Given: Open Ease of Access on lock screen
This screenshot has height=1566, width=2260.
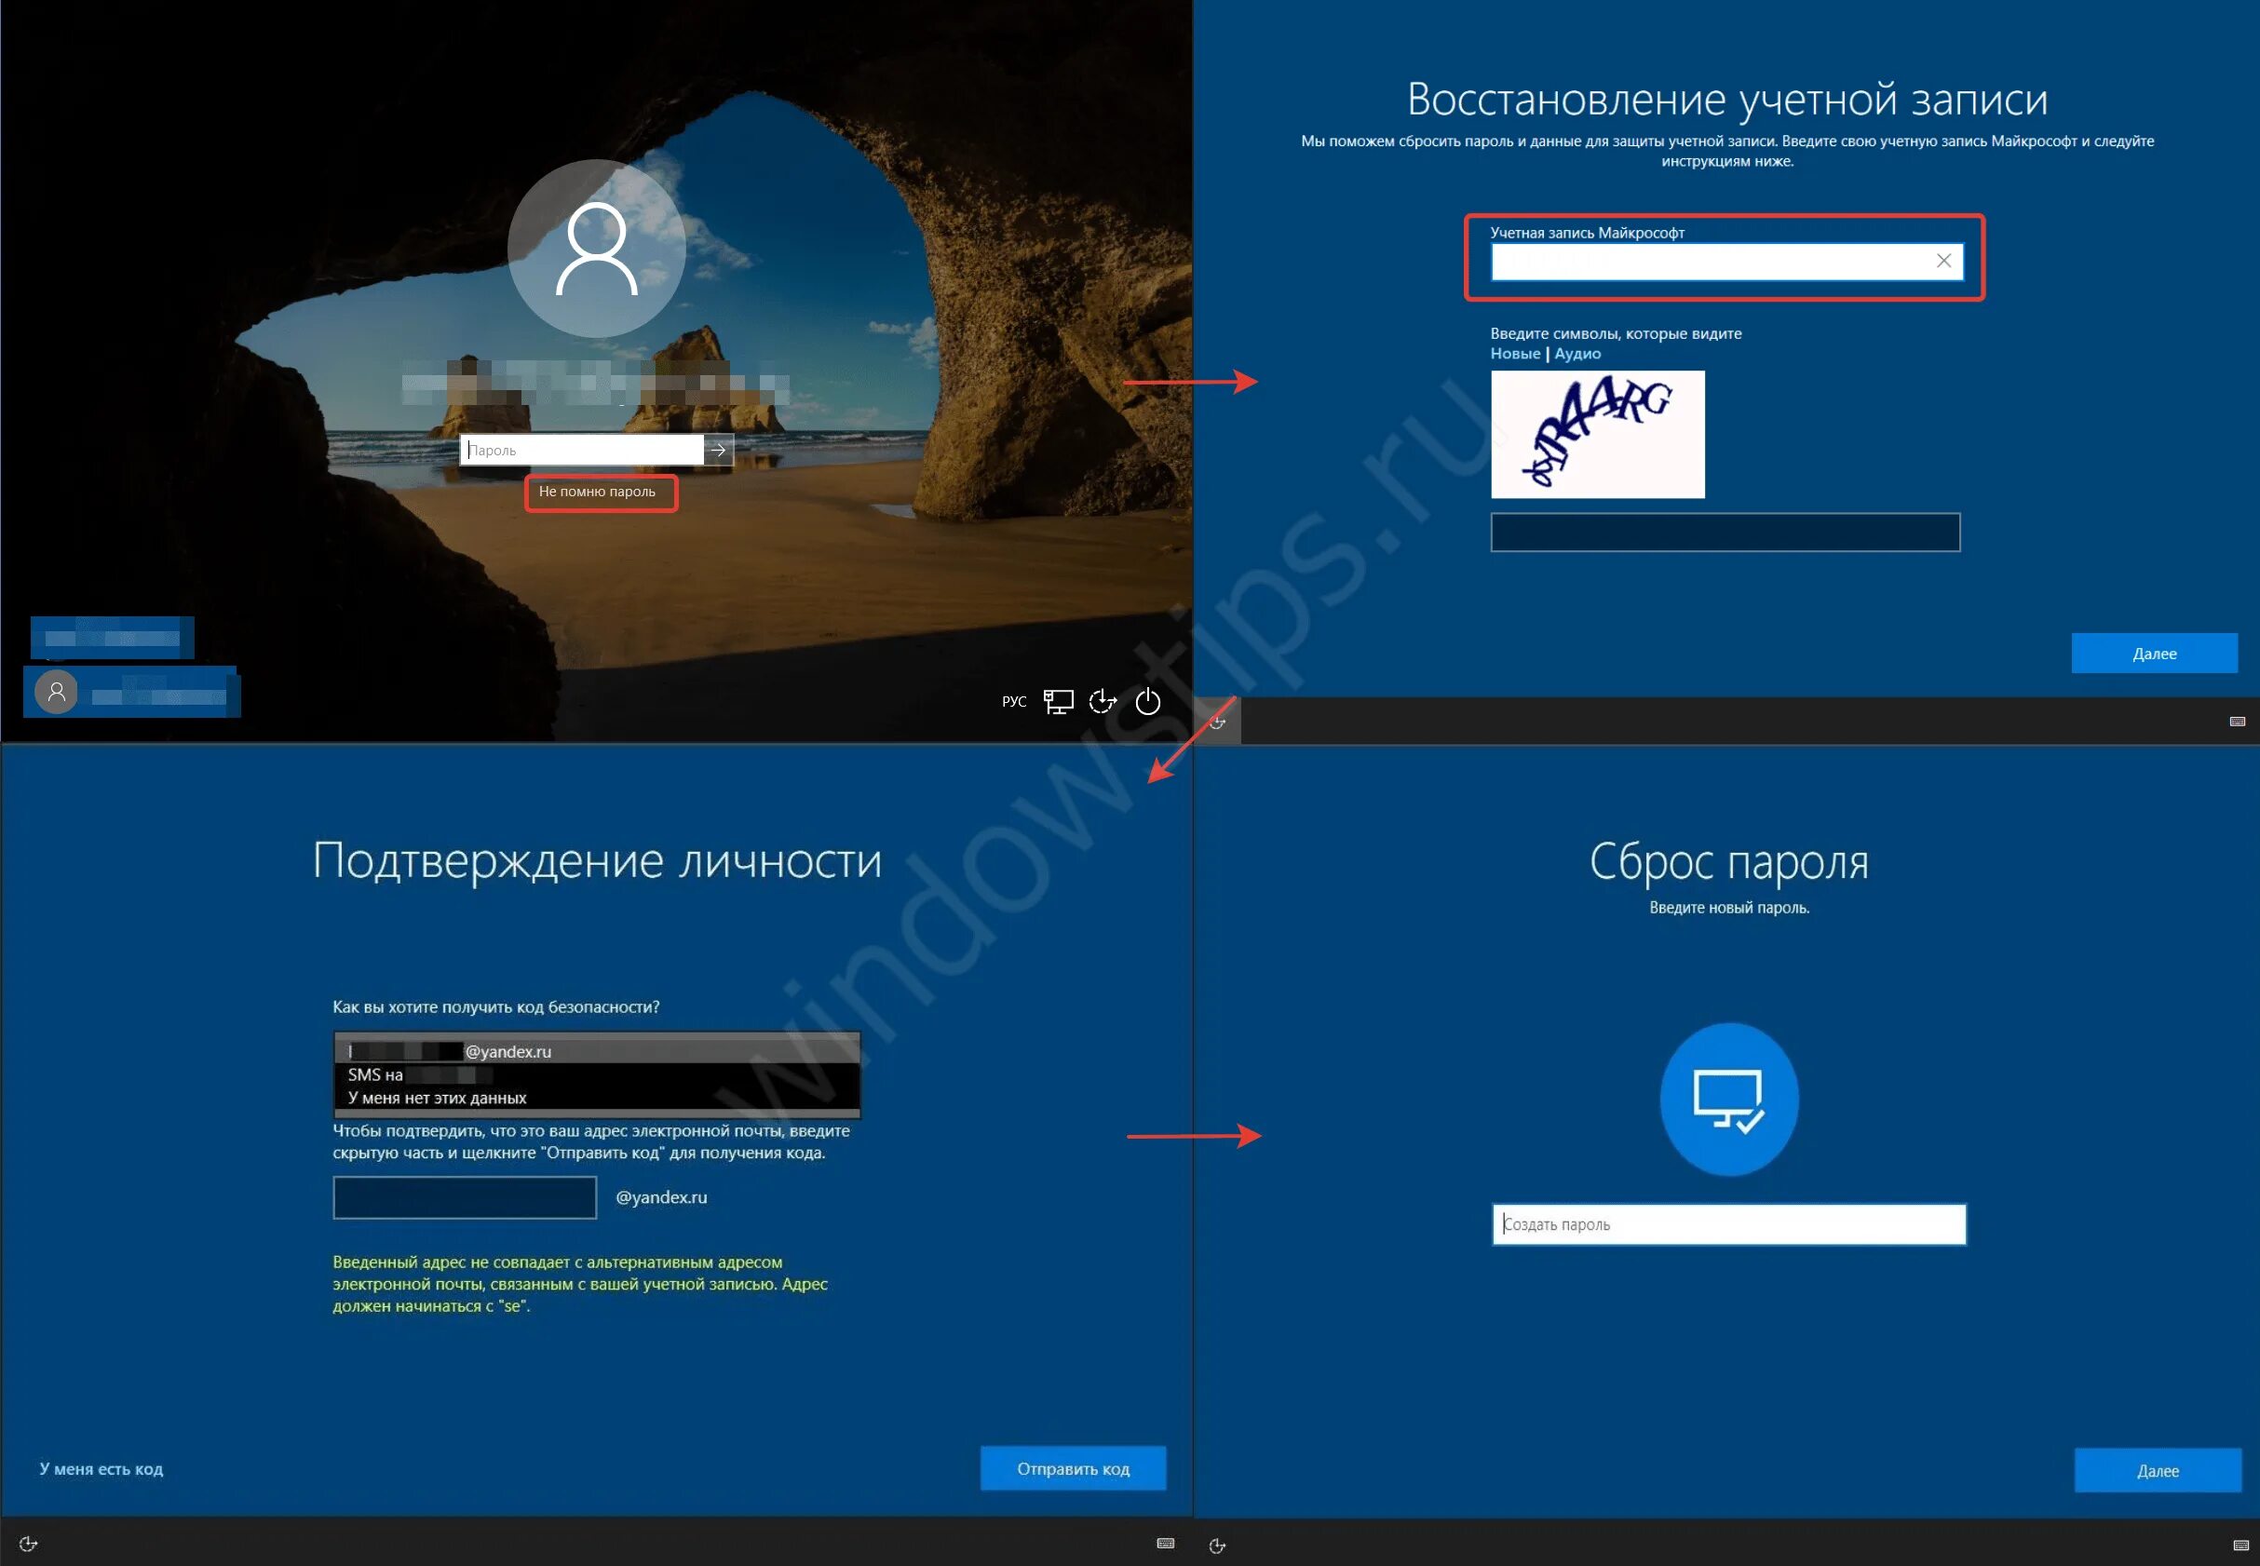Looking at the screenshot, I should pyautogui.click(x=1103, y=702).
